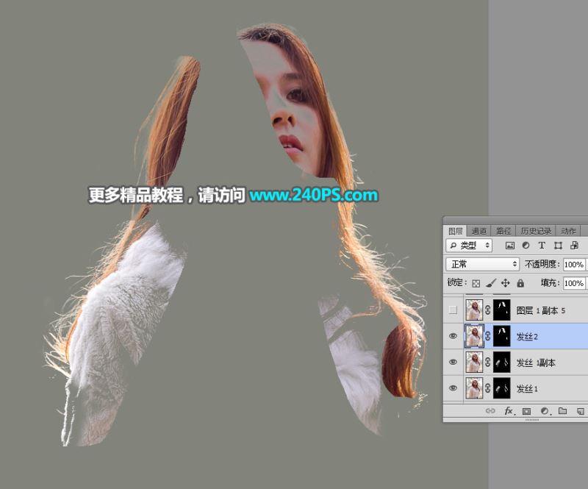Filter layers by type (T) icon
The width and height of the screenshot is (588, 489).
542,246
